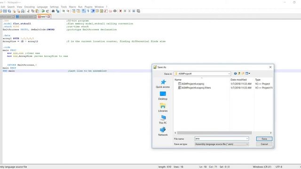The height and width of the screenshot is (169, 301).
Task: Select Quick access in places bar
Action: [163, 84]
